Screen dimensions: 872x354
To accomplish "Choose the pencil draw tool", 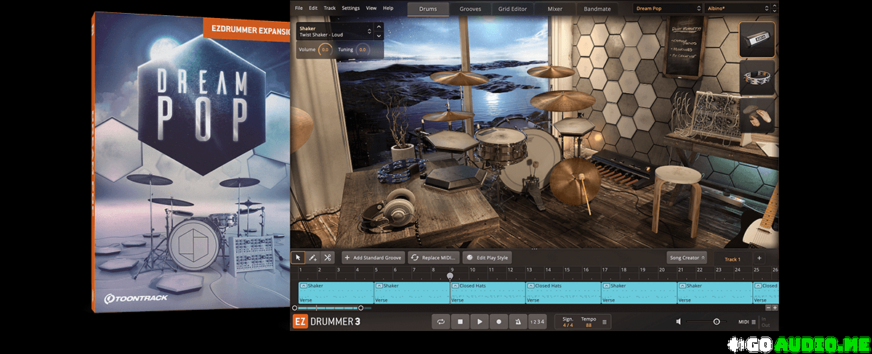I will click(x=312, y=258).
